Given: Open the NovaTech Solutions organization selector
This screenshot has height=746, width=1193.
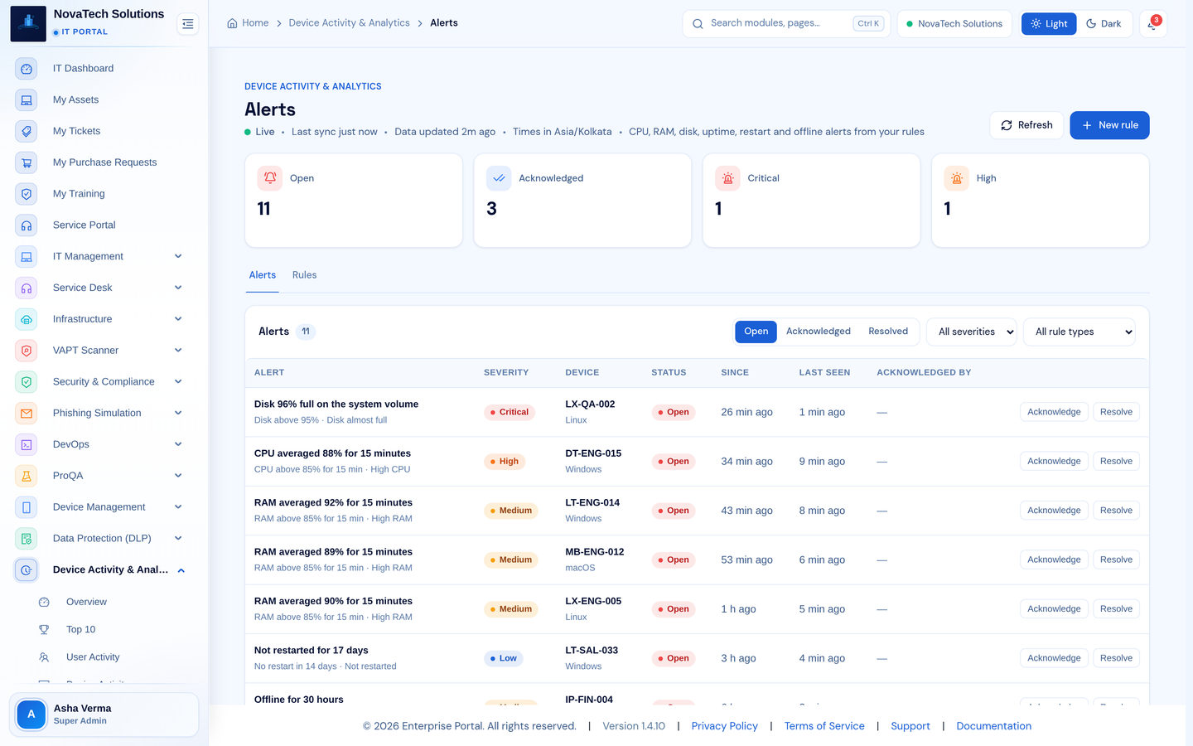Looking at the screenshot, I should pyautogui.click(x=954, y=24).
